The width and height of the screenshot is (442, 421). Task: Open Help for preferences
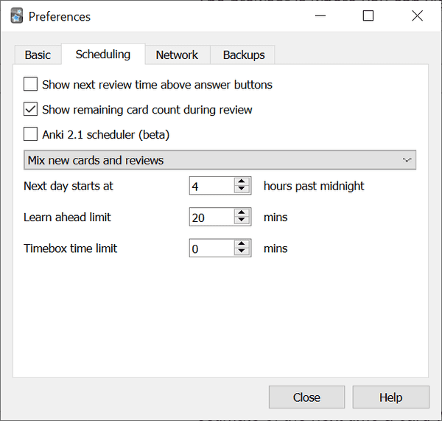point(390,397)
